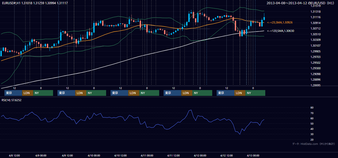
Task: Click price axis value 1.29502
Action: point(316,63)
